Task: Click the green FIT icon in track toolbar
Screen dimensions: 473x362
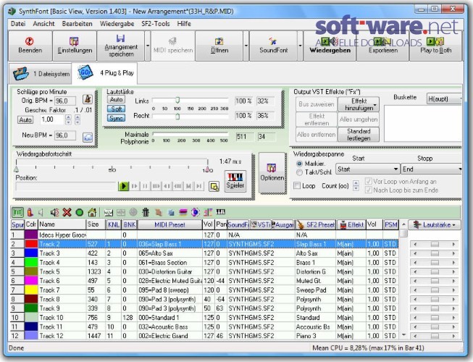Action: 18,213
